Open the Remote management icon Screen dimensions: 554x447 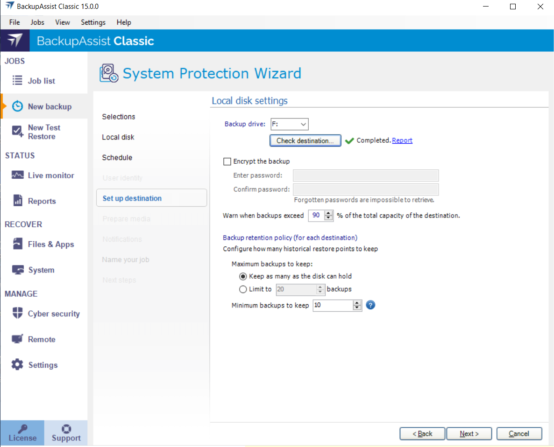click(18, 339)
